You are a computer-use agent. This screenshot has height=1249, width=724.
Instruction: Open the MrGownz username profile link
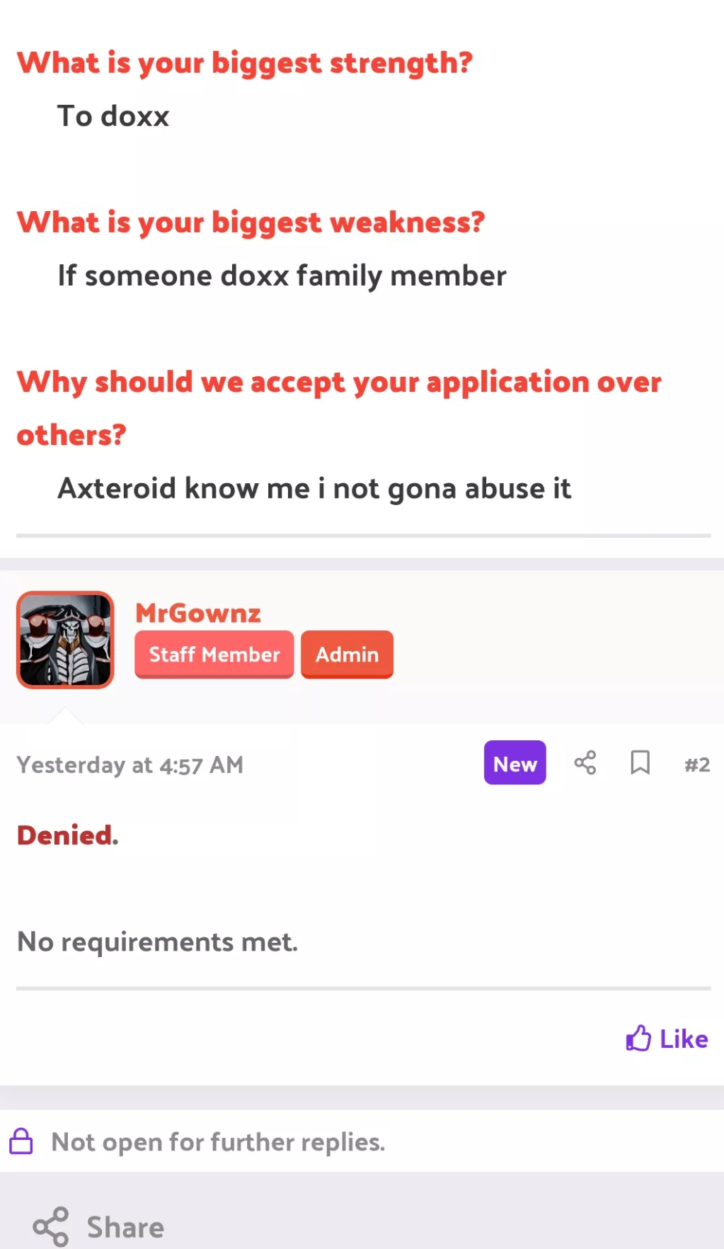198,613
